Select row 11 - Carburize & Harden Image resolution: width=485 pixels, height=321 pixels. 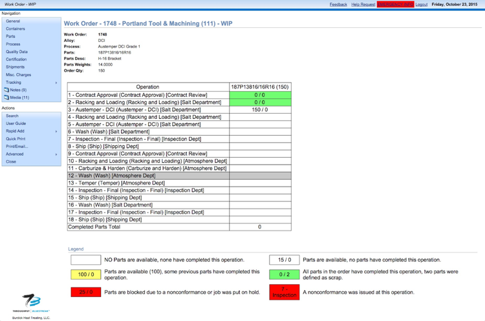pyautogui.click(x=148, y=169)
